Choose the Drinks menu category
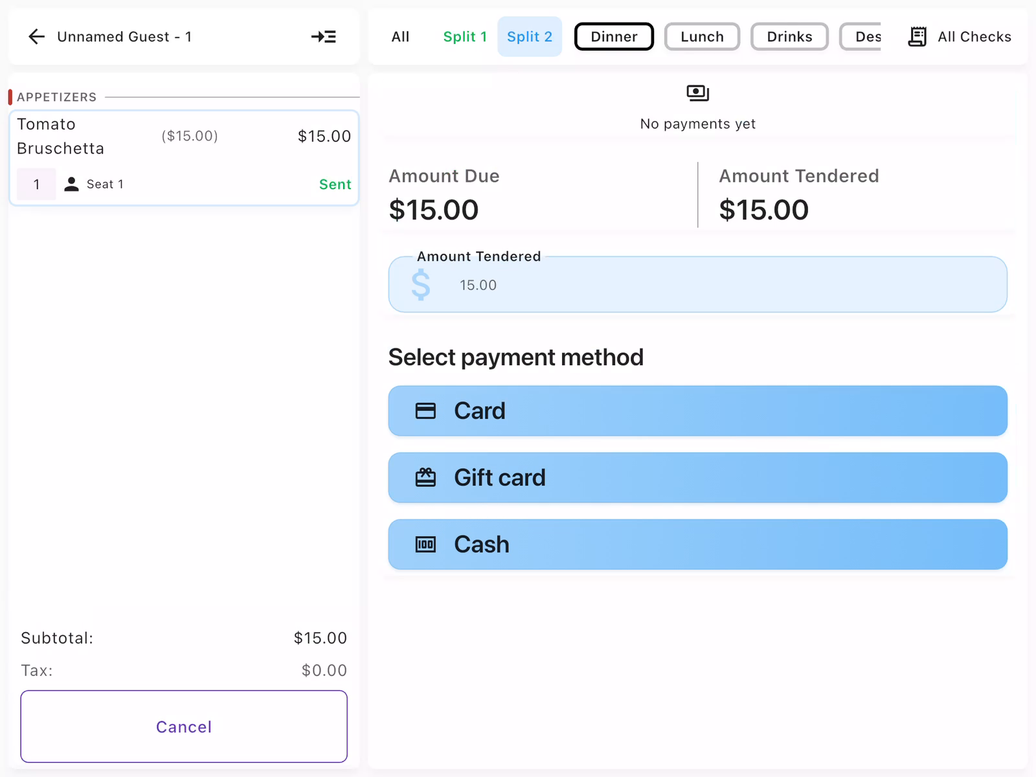 coord(789,37)
